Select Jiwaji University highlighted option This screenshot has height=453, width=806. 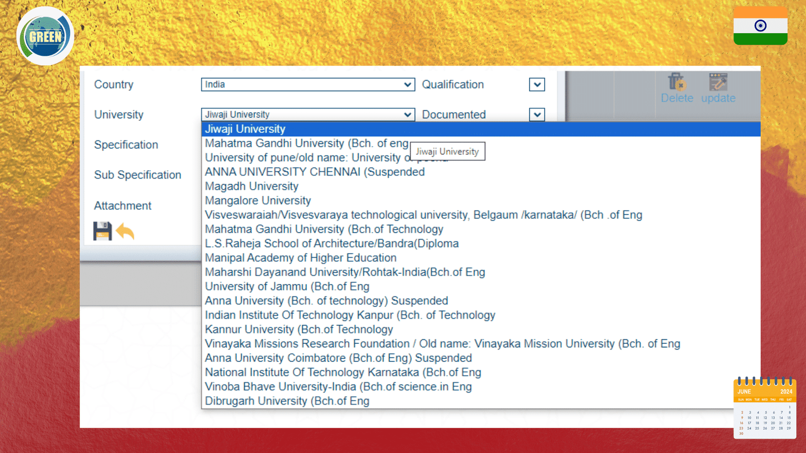pyautogui.click(x=245, y=129)
